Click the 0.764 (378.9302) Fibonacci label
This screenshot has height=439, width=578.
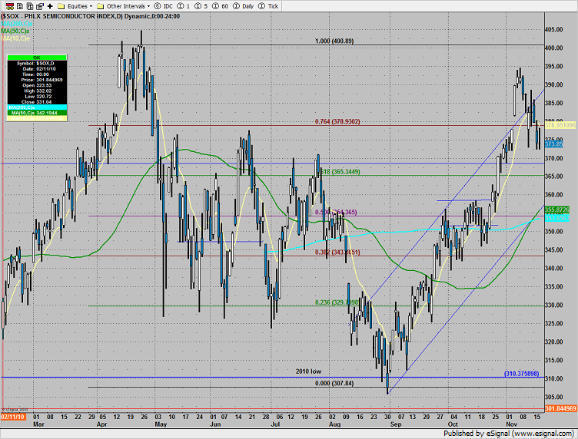[337, 121]
